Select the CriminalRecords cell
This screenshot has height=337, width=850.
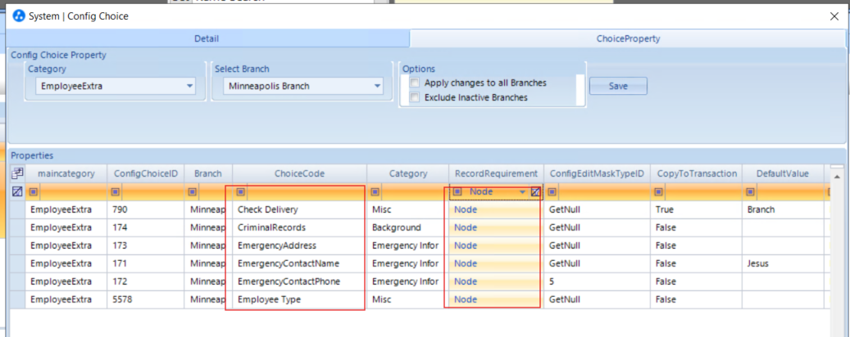coord(300,227)
